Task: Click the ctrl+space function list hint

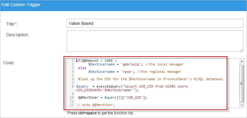Action: click(100, 113)
